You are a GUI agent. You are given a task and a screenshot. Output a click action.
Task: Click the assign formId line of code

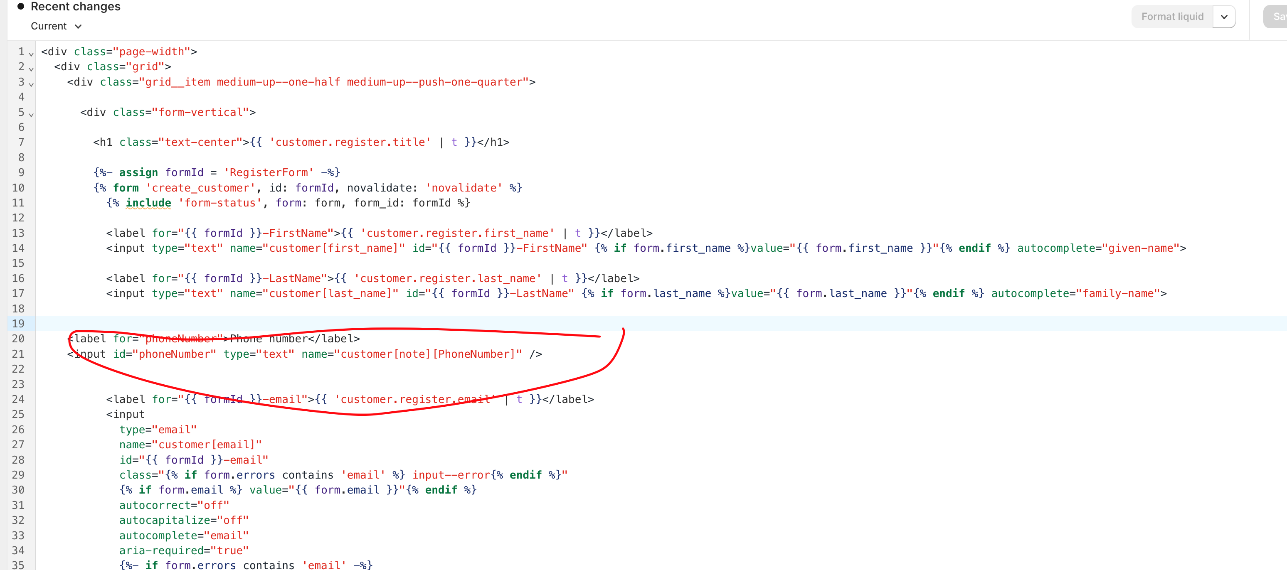click(x=216, y=172)
